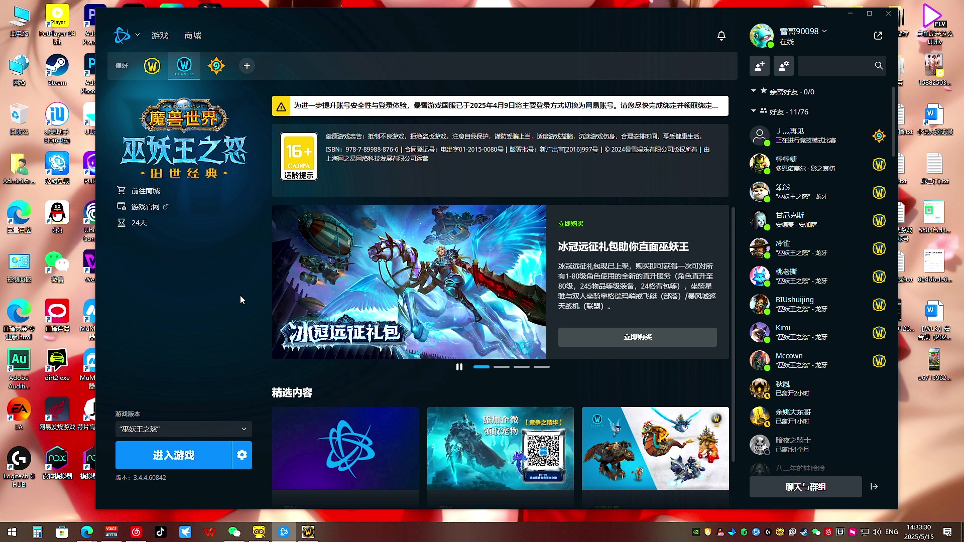Open the TikTok taskbar icon

(x=161, y=532)
